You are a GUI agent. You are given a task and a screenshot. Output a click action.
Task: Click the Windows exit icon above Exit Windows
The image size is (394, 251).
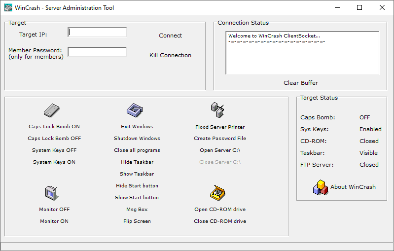(x=134, y=109)
